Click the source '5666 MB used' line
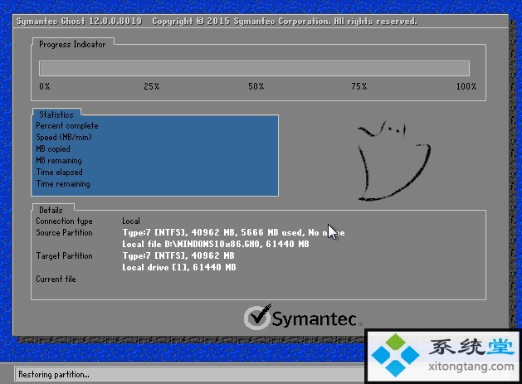Viewport: 522px width, 384px height. pyautogui.click(x=233, y=232)
